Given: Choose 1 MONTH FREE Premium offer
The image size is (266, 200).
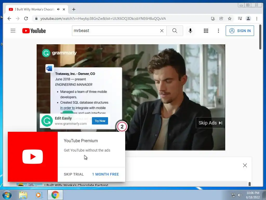Looking at the screenshot, I should pos(105,174).
